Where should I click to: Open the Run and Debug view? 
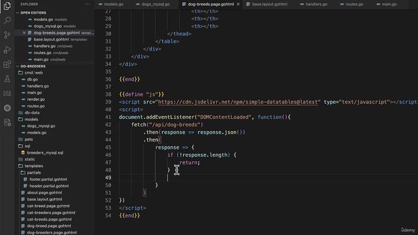(7, 50)
